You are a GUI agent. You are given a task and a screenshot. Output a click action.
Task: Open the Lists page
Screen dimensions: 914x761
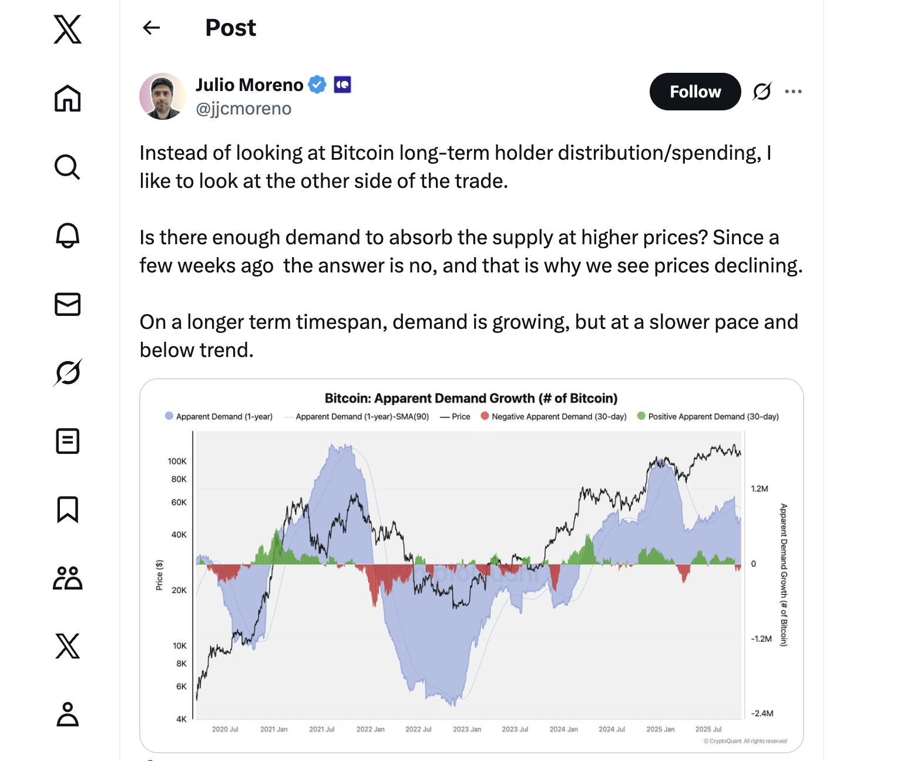click(x=68, y=441)
